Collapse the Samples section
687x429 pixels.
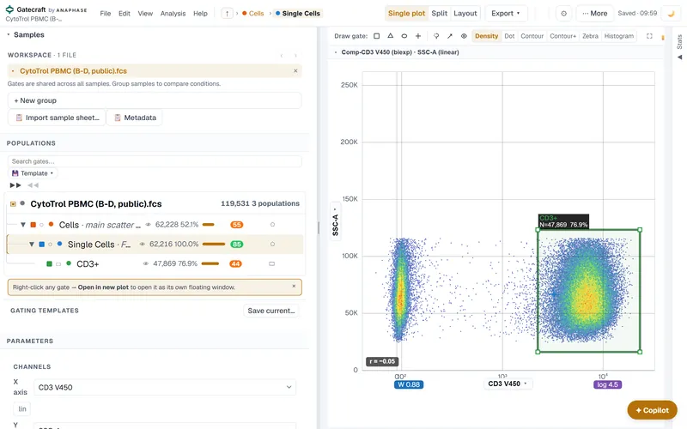pos(8,34)
